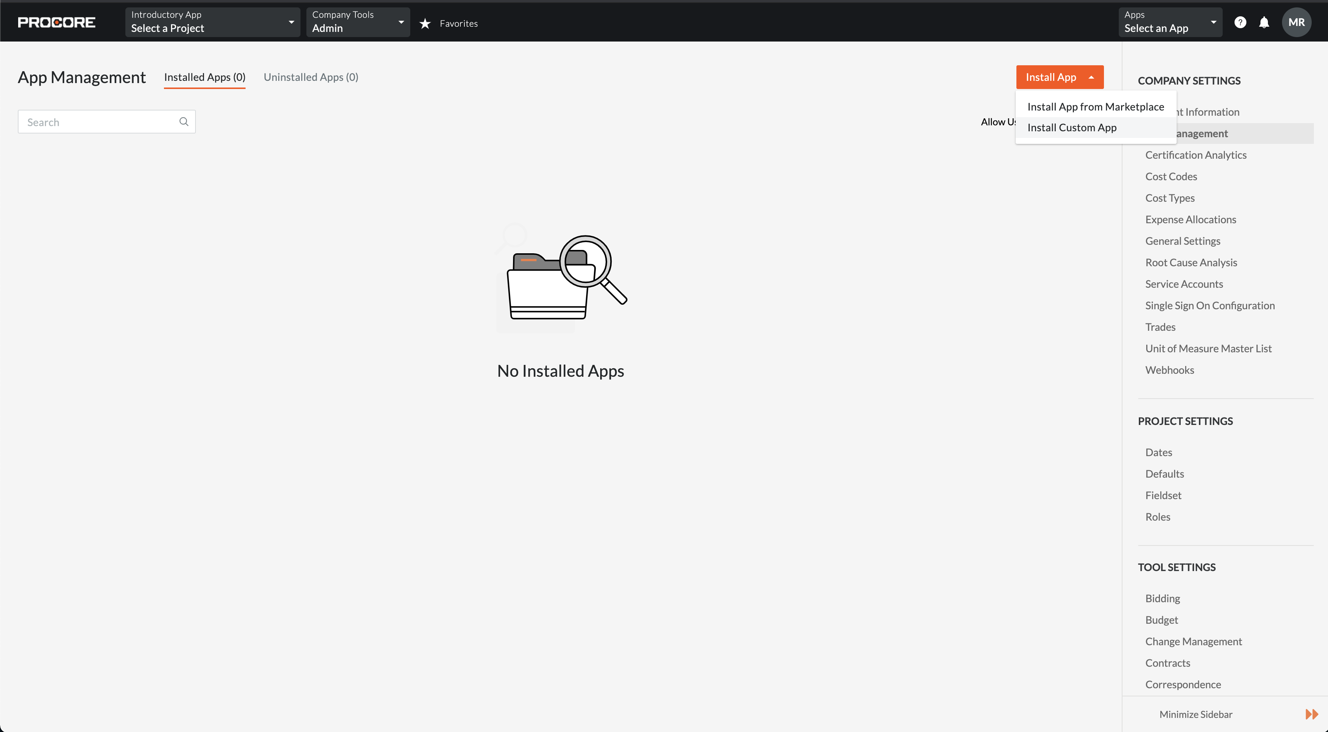Image resolution: width=1328 pixels, height=732 pixels.
Task: Click the search magnifying glass icon
Action: click(184, 122)
